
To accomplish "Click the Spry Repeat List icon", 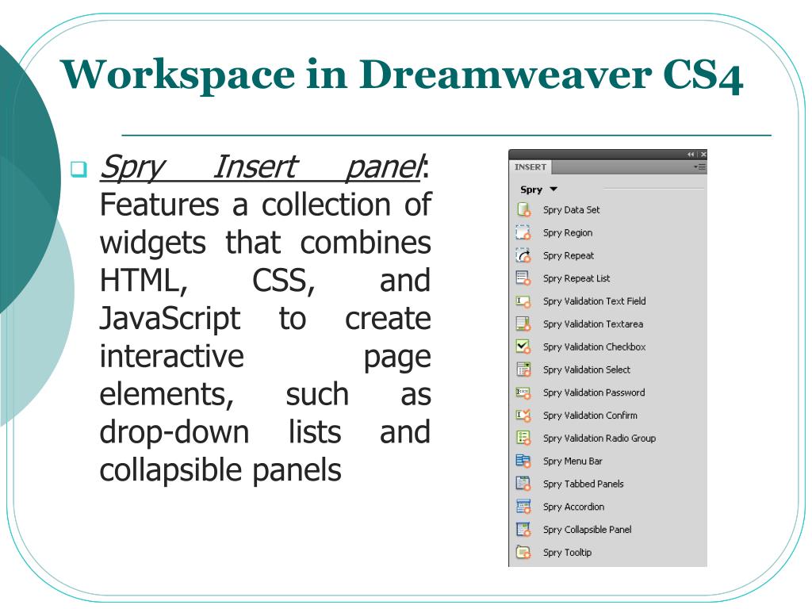I will tap(523, 278).
